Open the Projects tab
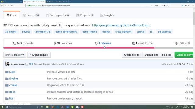The height and width of the screenshot is (109, 195). tap(85, 15)
